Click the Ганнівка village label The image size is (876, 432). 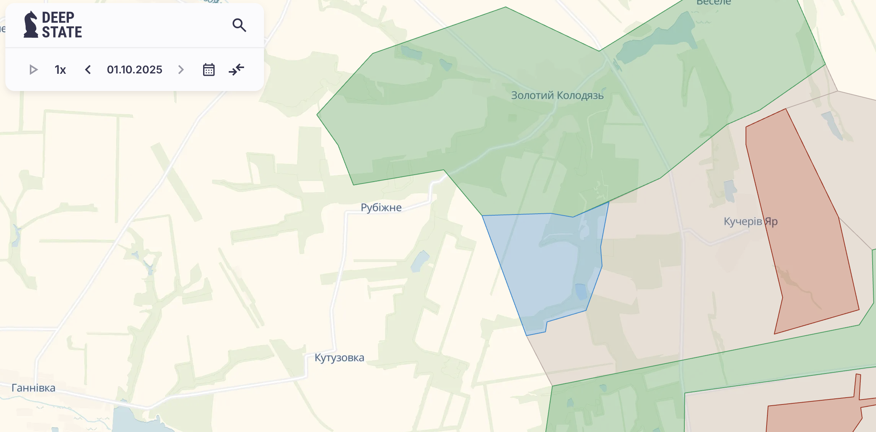(33, 388)
